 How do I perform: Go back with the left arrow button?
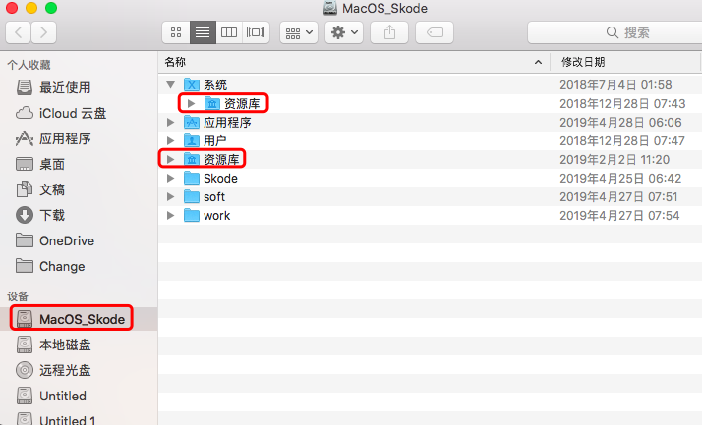click(x=19, y=32)
